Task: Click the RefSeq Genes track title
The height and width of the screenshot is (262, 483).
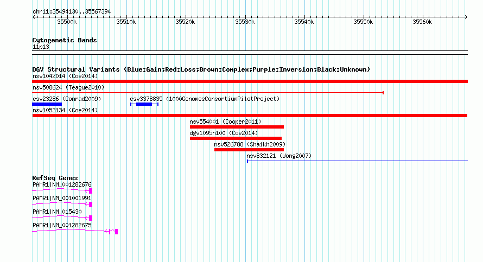Action: pos(55,178)
